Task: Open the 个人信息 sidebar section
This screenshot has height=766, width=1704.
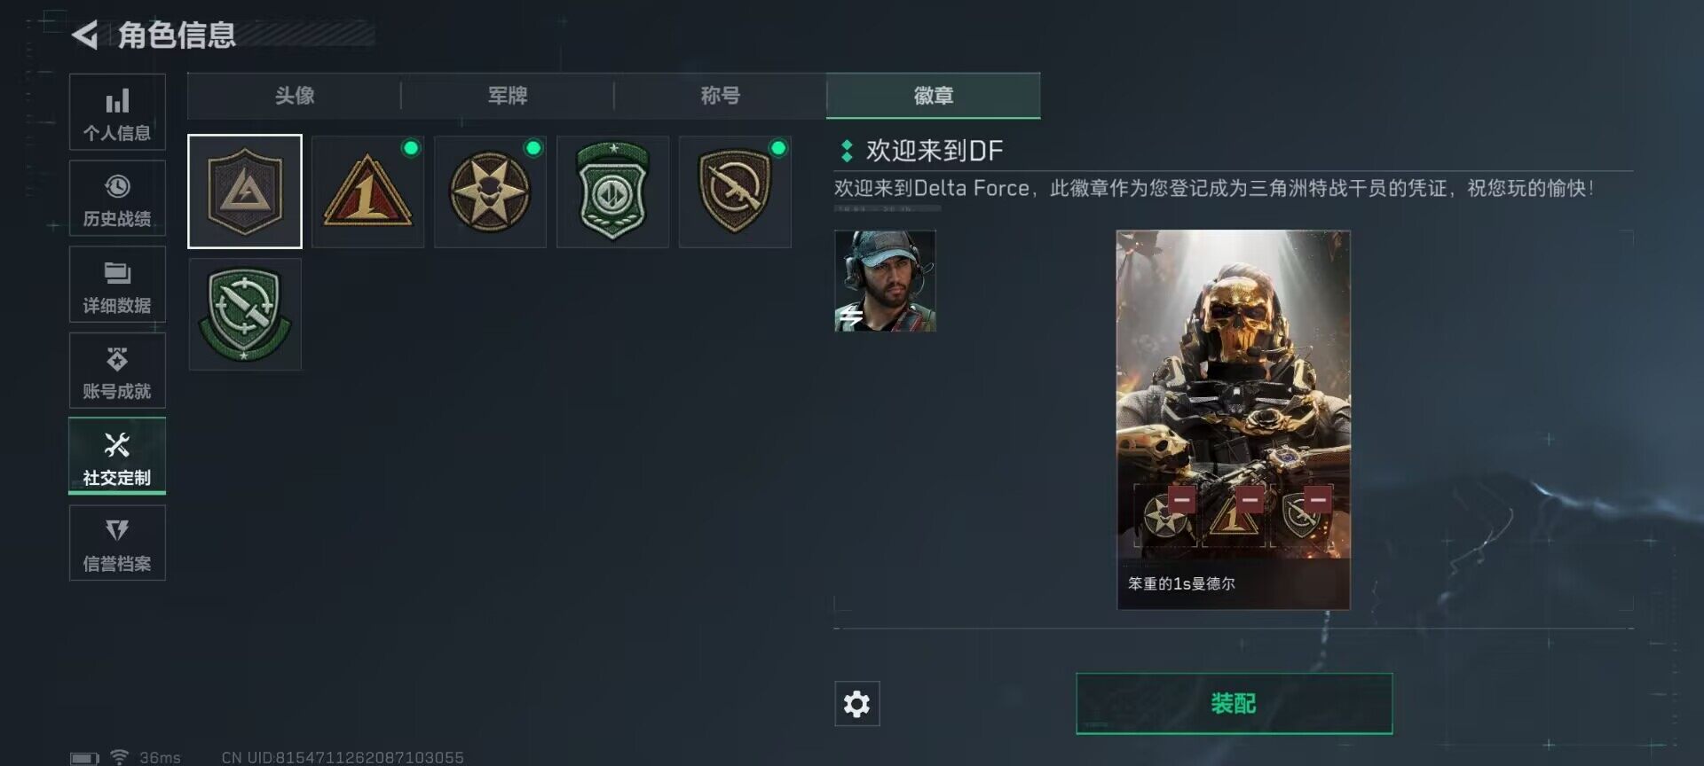Action: (x=117, y=112)
